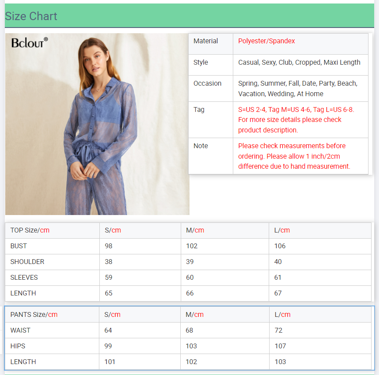Select SHOULDER value 40

click(x=278, y=262)
